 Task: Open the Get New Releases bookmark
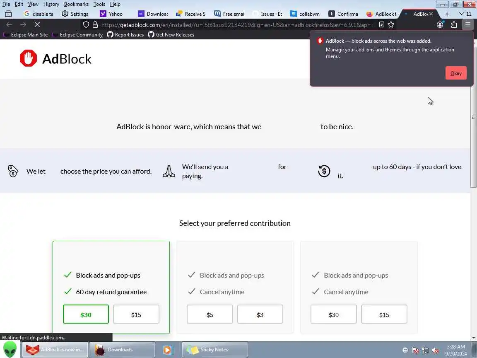(x=171, y=35)
